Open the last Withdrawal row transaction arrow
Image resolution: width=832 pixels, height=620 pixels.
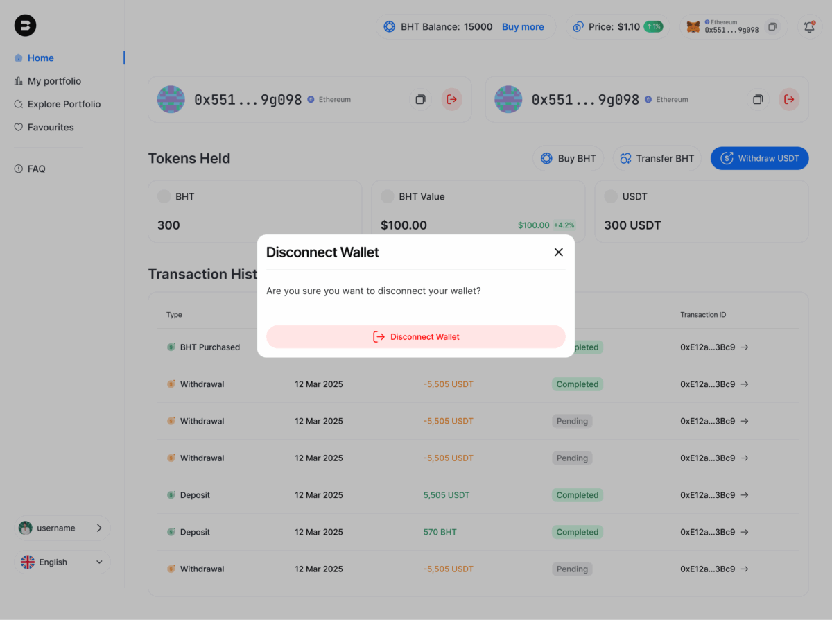(x=745, y=569)
